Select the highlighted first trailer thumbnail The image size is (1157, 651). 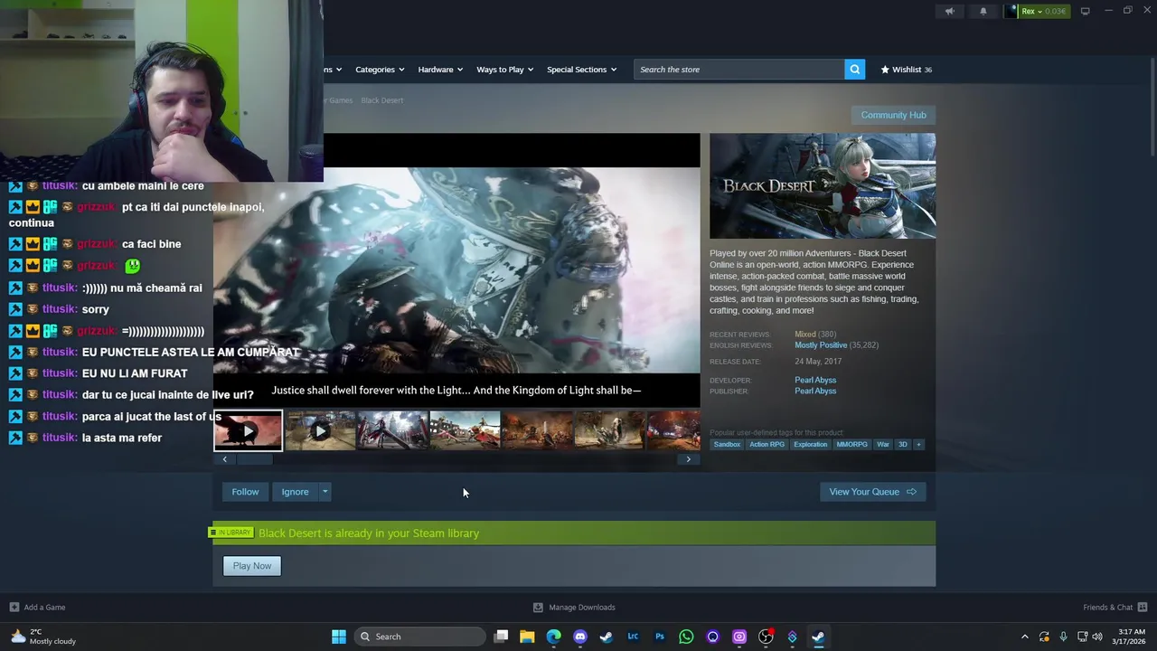[248, 431]
